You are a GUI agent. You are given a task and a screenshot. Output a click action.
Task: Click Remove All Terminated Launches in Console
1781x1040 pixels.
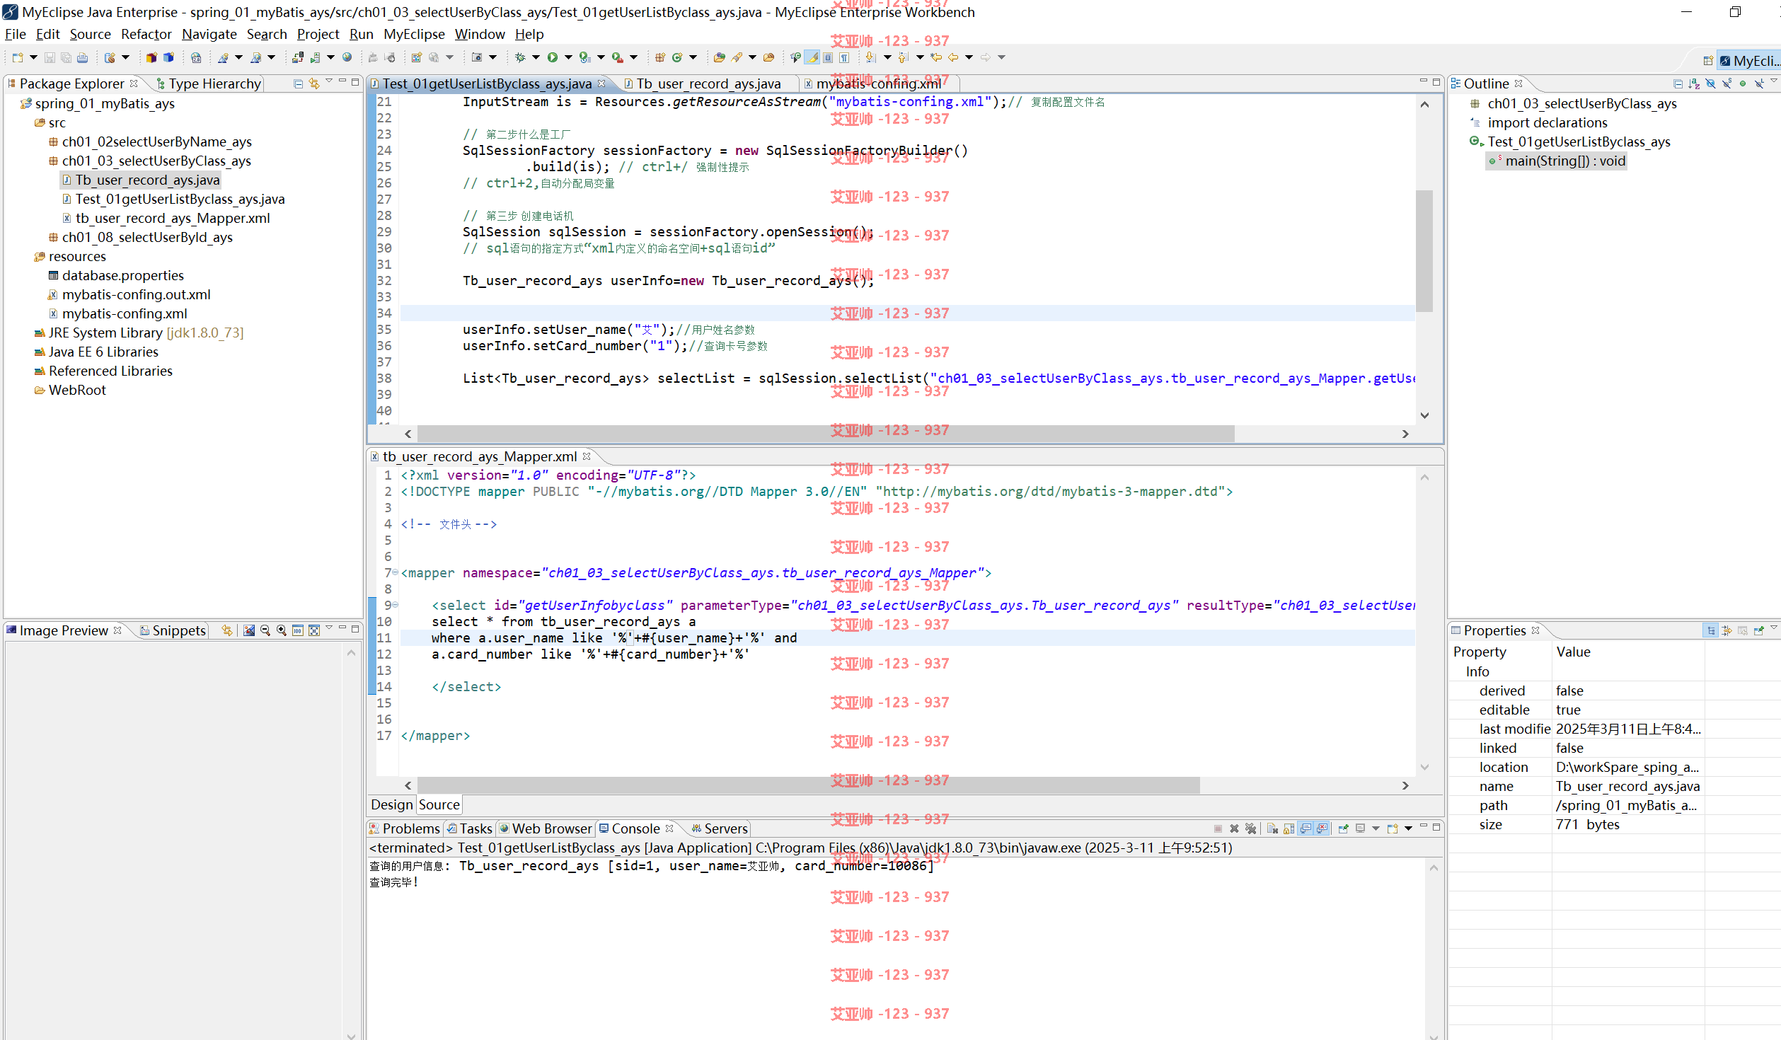point(1250,828)
